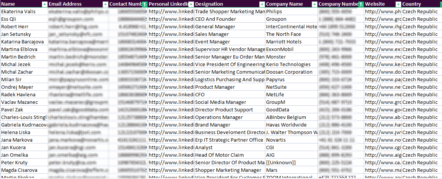
Task: Select the Ondrej Mayer cell
Action: click(x=24, y=87)
